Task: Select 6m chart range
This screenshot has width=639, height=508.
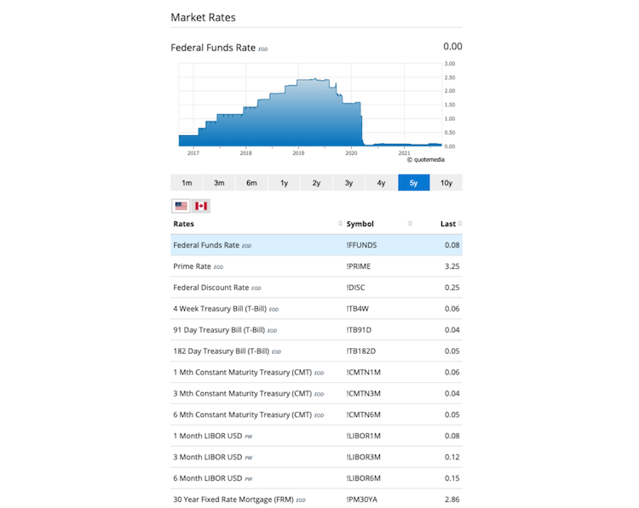Action: pos(251,183)
